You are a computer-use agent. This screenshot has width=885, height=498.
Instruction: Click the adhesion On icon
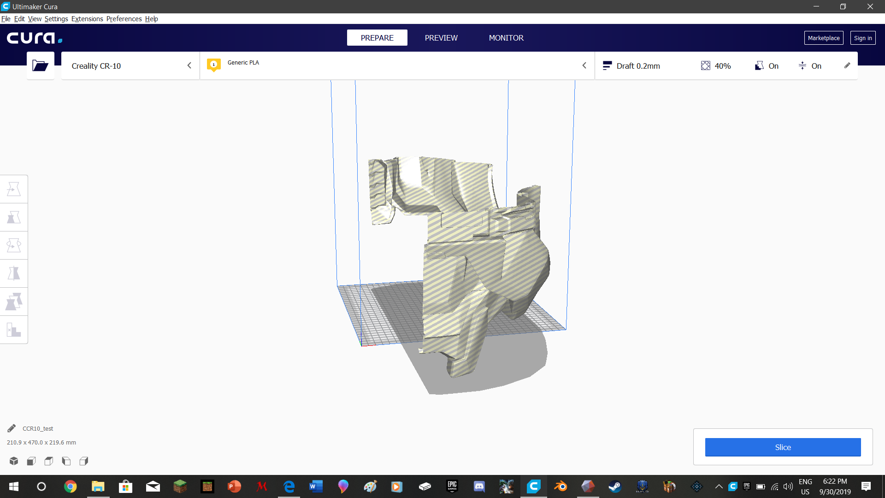802,65
